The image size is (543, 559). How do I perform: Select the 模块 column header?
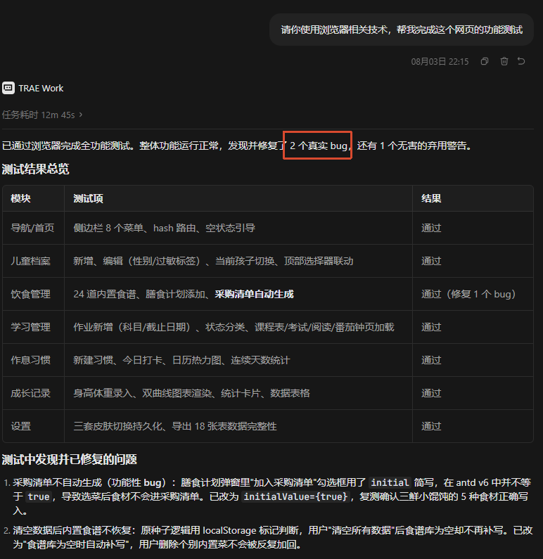click(20, 198)
